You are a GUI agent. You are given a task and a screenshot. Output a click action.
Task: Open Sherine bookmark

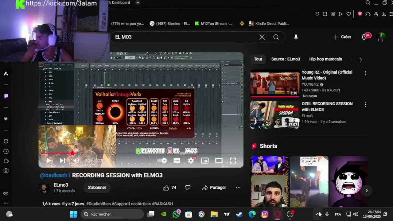click(x=169, y=24)
